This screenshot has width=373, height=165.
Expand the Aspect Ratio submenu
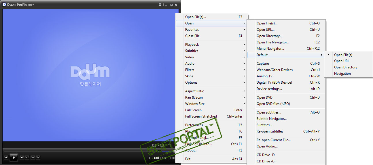click(x=212, y=91)
